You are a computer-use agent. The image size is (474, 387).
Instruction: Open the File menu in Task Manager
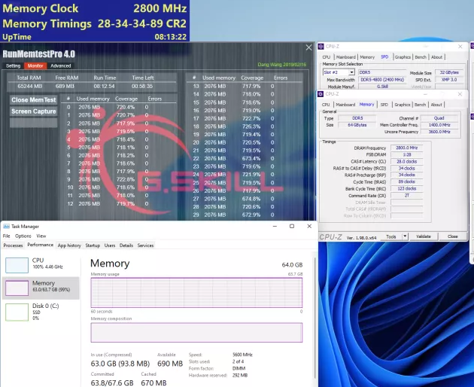[x=6, y=236]
